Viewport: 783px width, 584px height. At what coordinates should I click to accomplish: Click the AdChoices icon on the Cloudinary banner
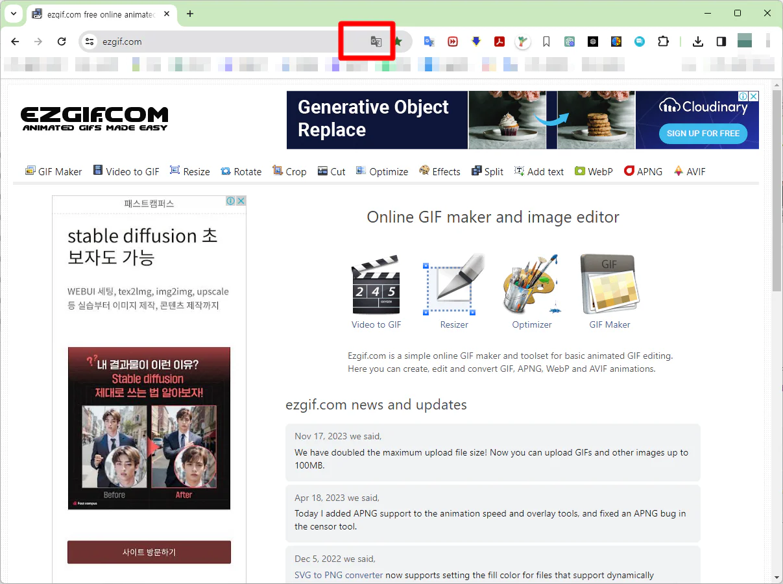(x=743, y=96)
